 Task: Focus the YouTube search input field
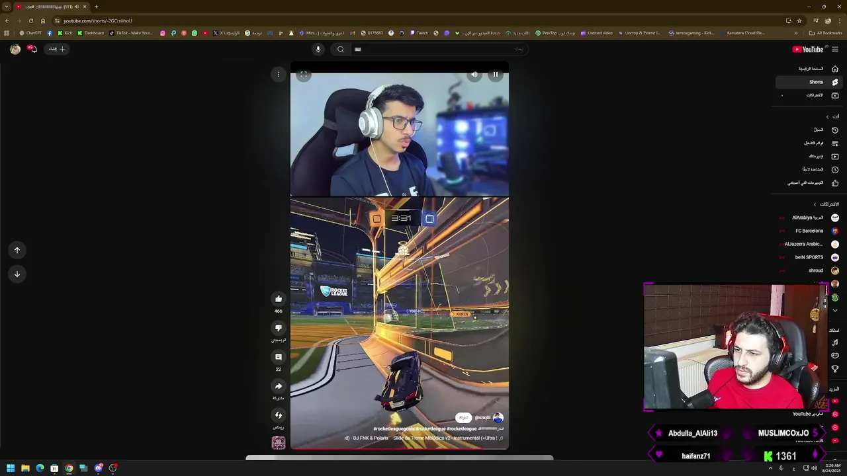point(440,49)
